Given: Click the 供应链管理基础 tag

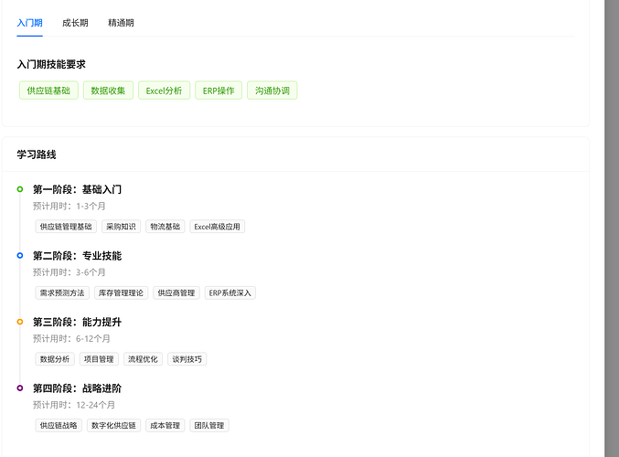Looking at the screenshot, I should click(66, 227).
